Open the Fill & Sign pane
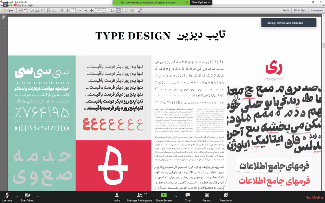 pos(300,10)
